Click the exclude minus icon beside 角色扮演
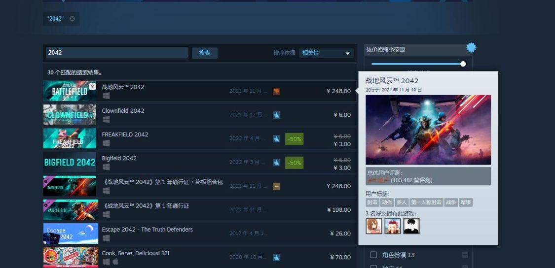The image size is (555, 268). tap(465, 255)
